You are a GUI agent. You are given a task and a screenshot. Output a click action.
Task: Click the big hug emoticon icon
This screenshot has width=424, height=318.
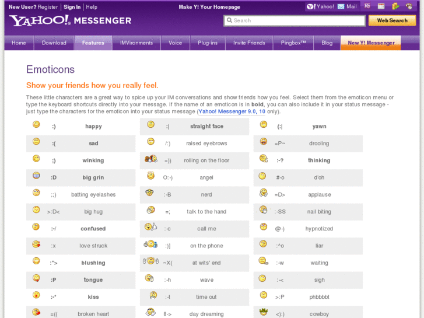[36, 209]
